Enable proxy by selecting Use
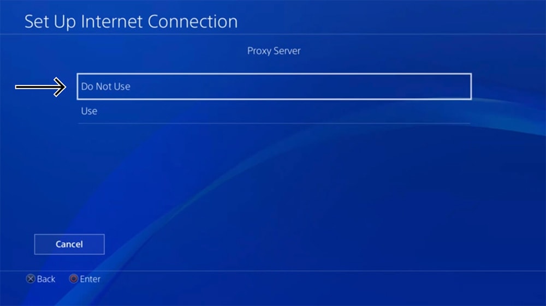This screenshot has width=546, height=306. [274, 111]
